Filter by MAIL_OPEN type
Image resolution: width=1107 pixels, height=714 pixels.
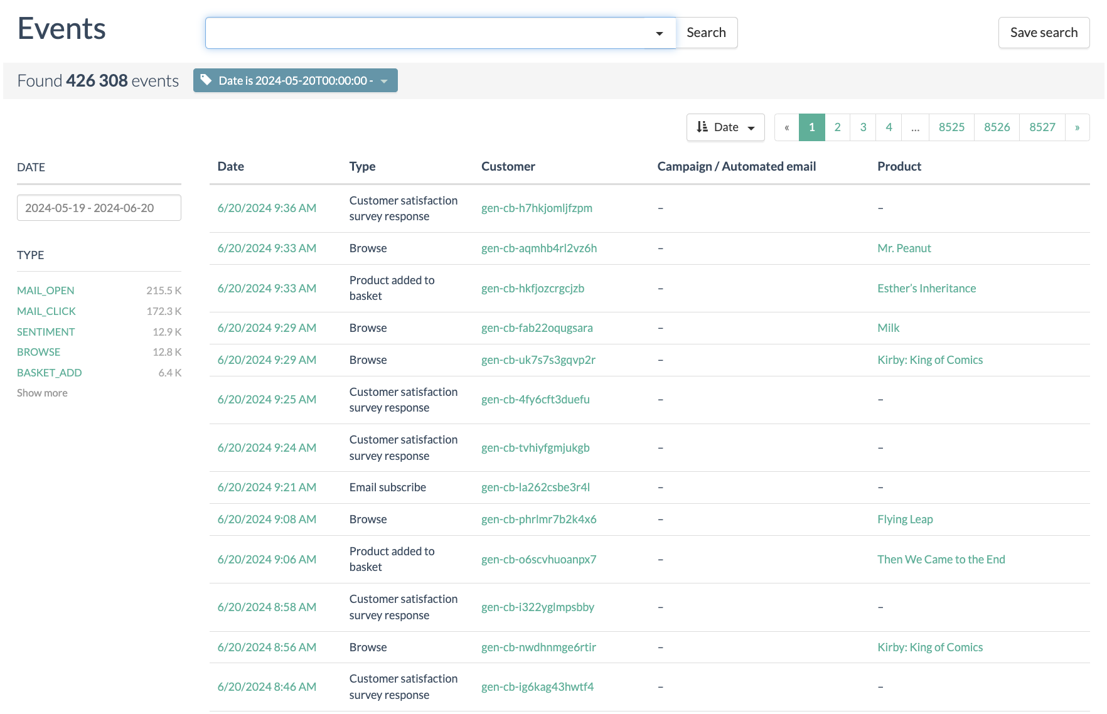[46, 290]
